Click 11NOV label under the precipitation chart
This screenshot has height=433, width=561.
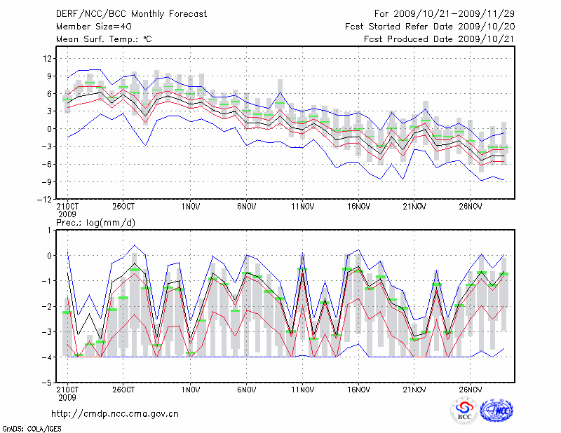(x=302, y=390)
